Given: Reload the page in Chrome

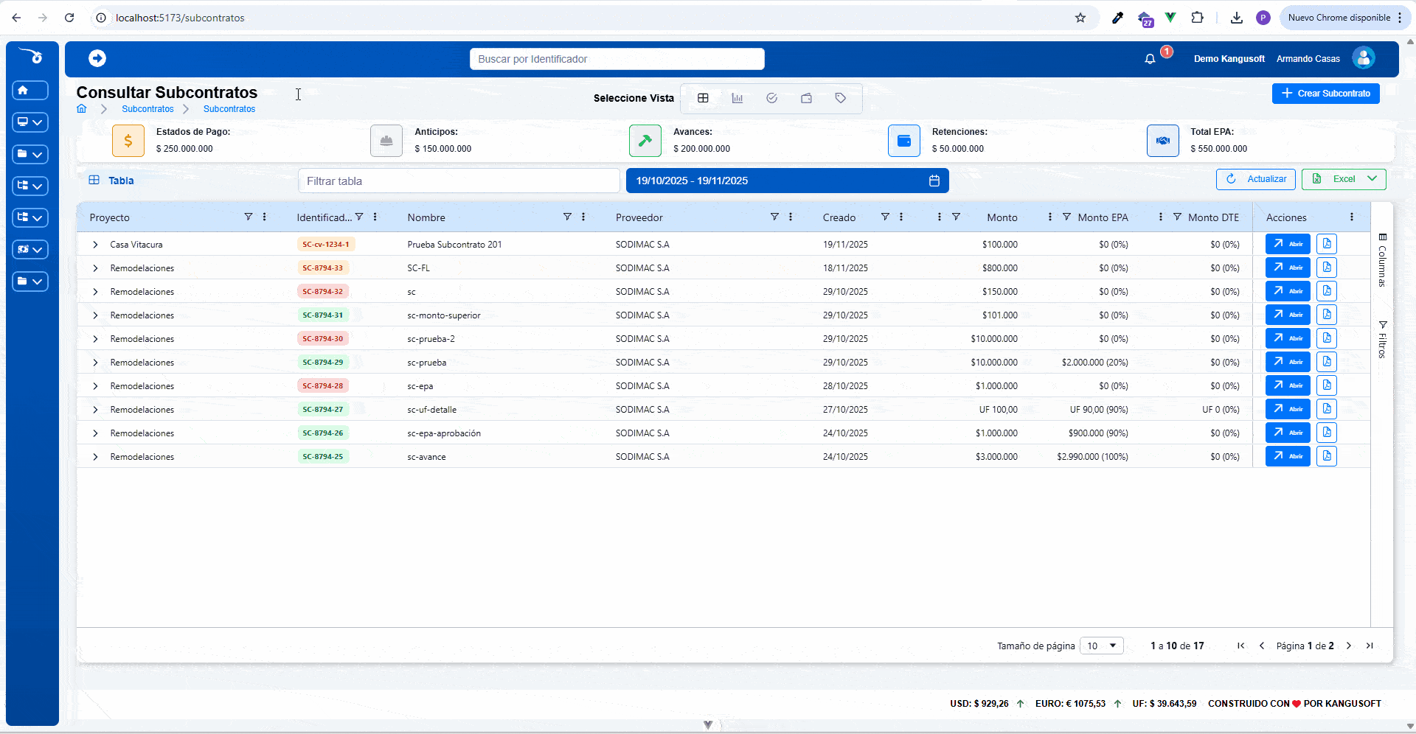Looking at the screenshot, I should click(69, 18).
